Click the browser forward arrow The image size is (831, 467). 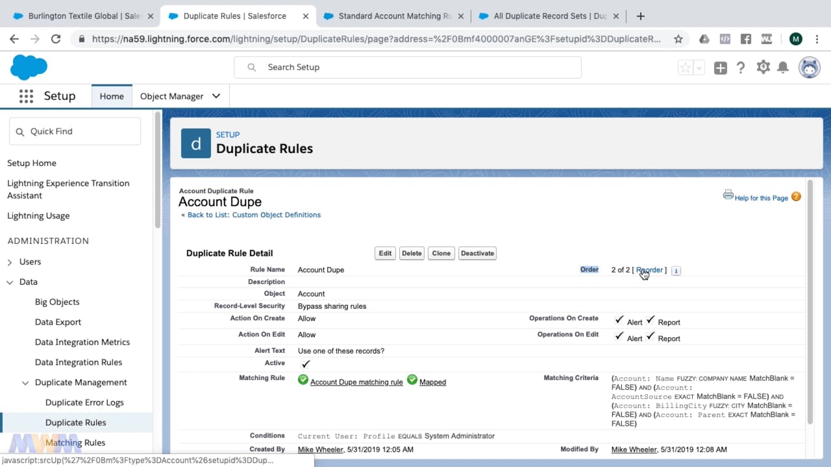(35, 39)
